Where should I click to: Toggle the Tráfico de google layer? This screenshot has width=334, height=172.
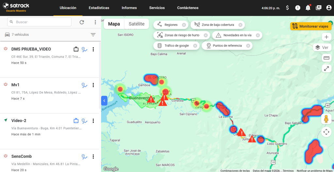(176, 46)
